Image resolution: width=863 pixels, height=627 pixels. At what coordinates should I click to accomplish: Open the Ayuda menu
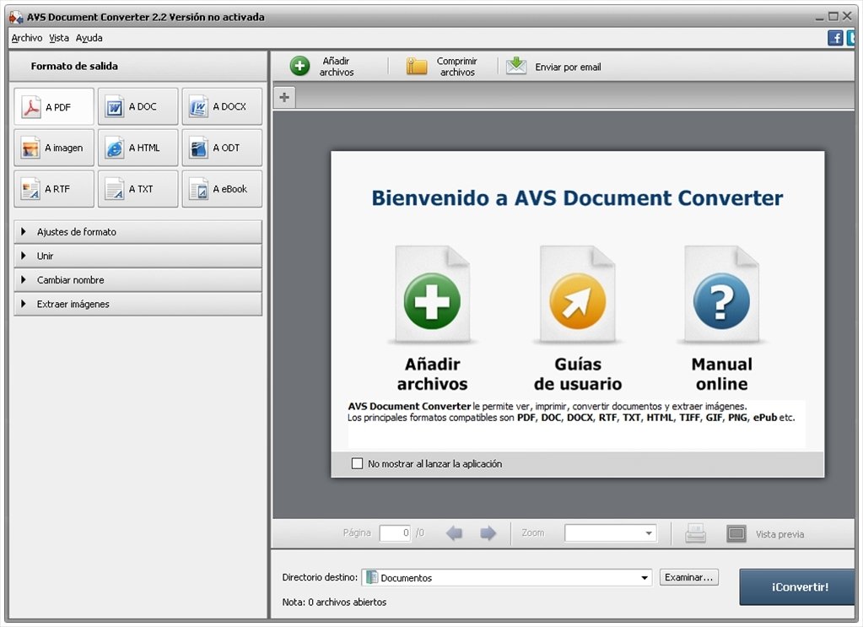pyautogui.click(x=89, y=38)
